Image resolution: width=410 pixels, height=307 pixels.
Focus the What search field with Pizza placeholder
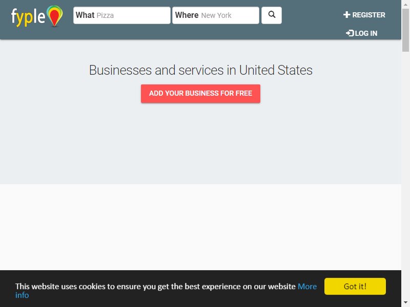pos(122,15)
